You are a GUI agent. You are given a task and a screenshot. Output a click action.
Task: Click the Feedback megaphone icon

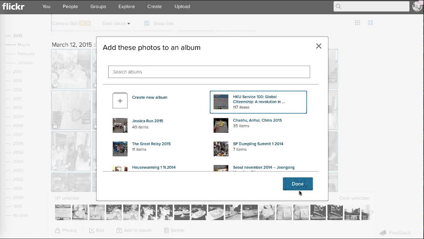[x=383, y=233]
